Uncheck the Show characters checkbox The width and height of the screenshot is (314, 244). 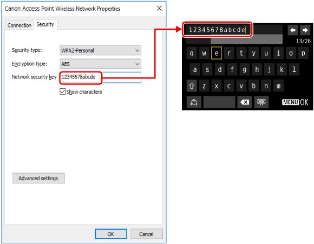click(x=62, y=91)
